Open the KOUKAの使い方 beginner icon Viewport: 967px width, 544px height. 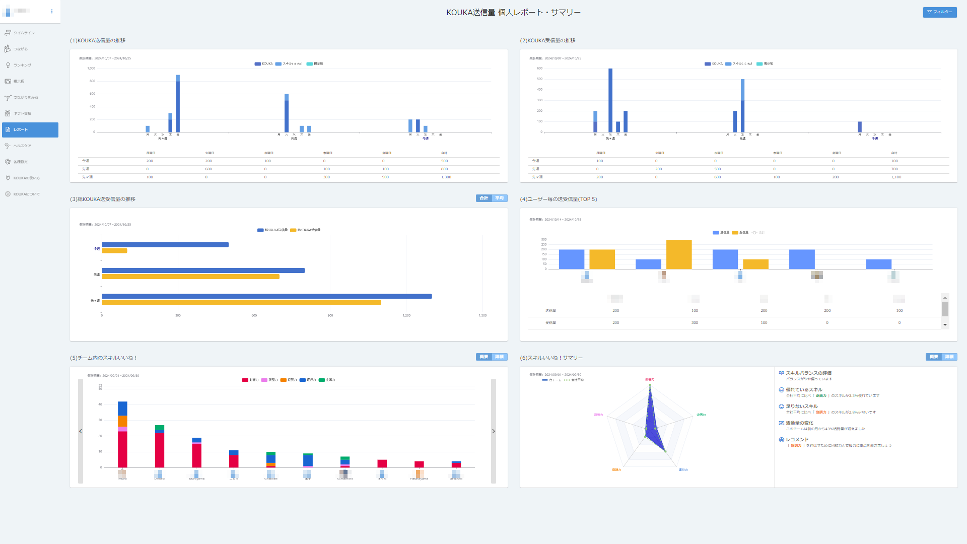8,178
